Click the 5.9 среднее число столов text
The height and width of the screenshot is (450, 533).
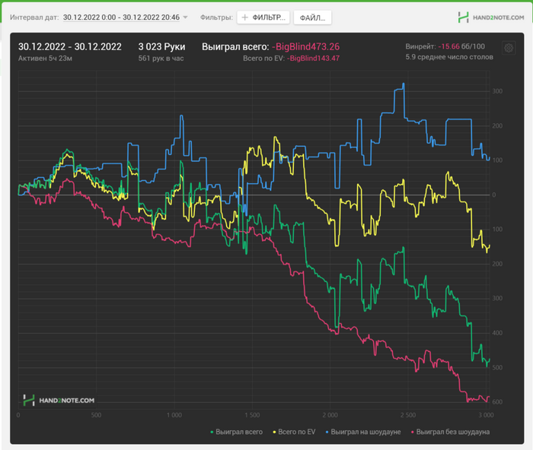[x=449, y=57]
